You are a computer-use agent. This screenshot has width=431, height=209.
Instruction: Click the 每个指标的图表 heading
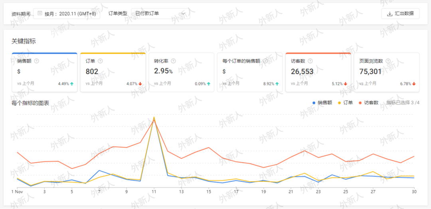[x=30, y=103]
